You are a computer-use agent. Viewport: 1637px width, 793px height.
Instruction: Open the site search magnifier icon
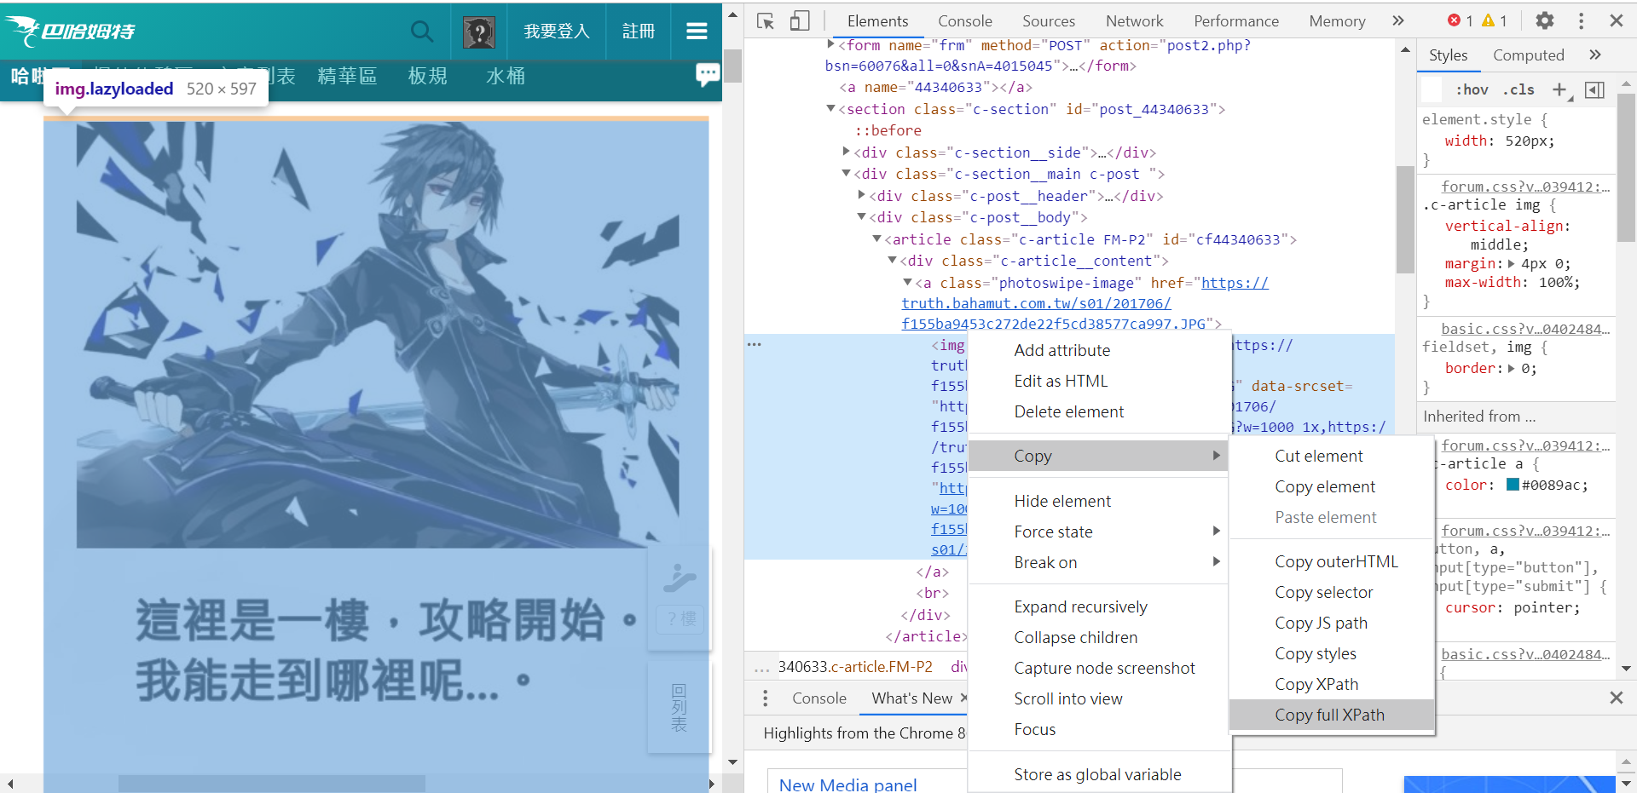[x=422, y=32]
